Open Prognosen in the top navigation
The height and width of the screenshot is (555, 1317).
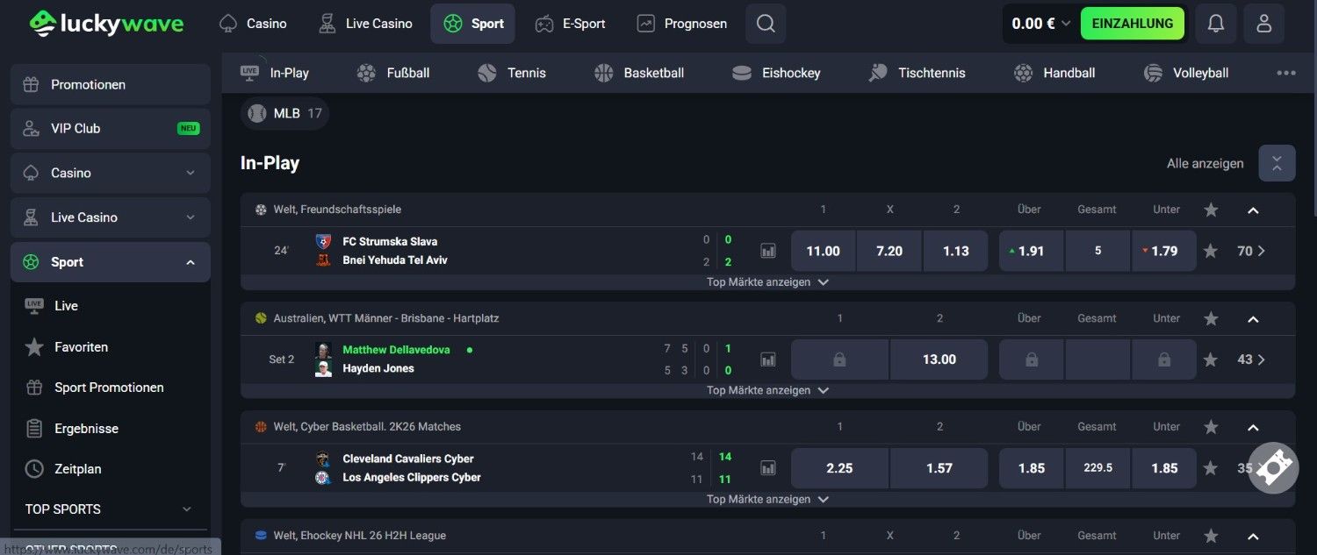(682, 24)
